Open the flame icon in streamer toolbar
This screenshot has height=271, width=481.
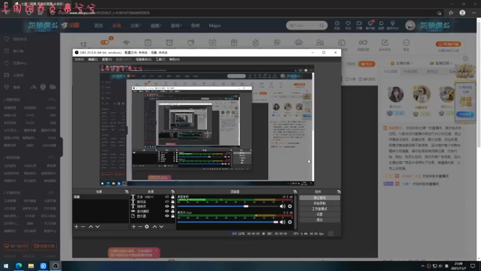256,42
